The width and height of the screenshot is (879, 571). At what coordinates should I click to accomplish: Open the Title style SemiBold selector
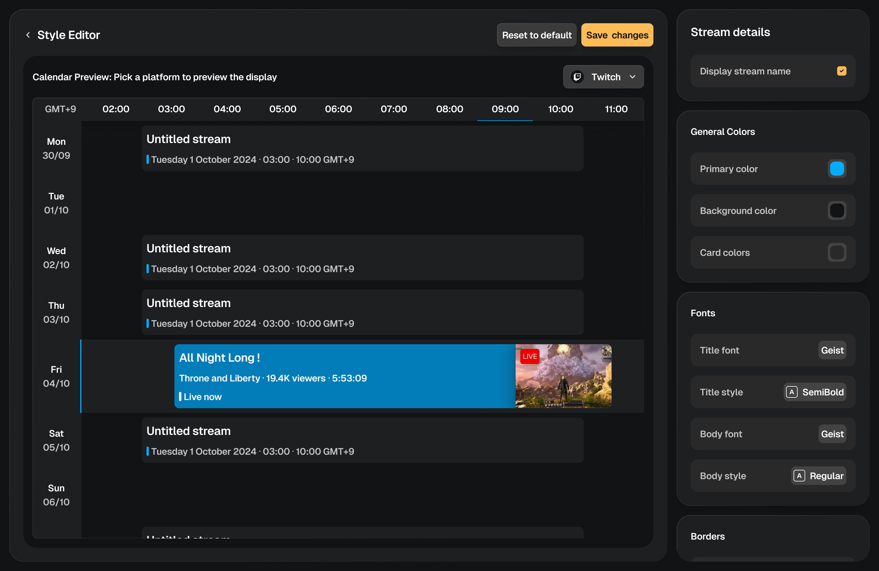(815, 392)
